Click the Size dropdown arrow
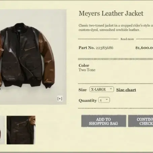The image size is (153, 153). (111, 89)
